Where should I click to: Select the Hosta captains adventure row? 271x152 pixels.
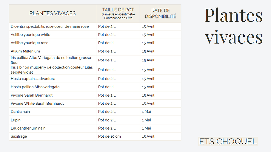pos(33,79)
